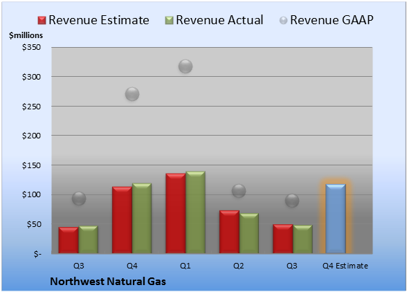407x292 pixels.
Task: Select the green Q1 Revenue Actual bar
Action: coord(195,212)
